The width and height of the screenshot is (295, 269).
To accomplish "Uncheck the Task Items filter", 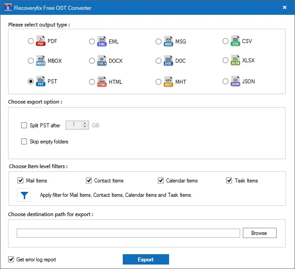I will point(229,181).
